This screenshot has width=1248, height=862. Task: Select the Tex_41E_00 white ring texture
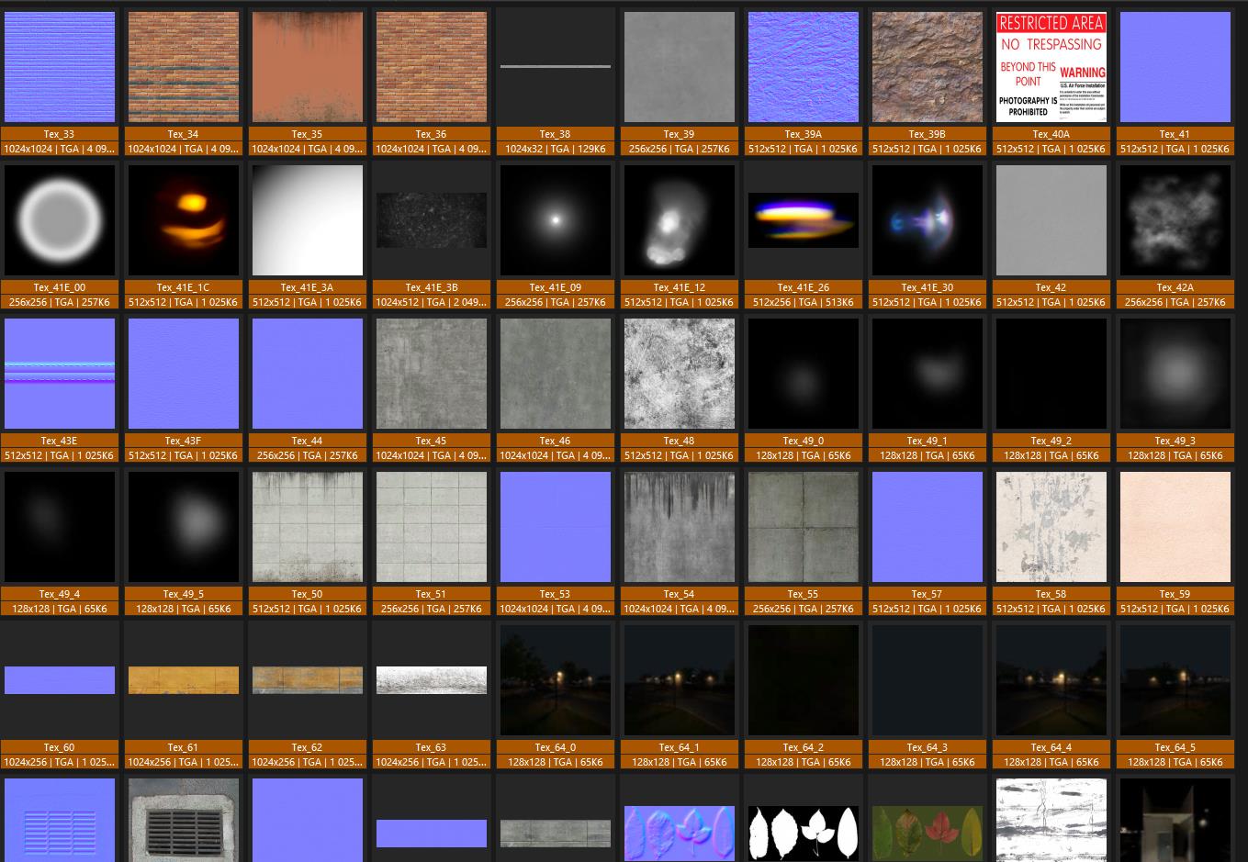click(x=60, y=220)
